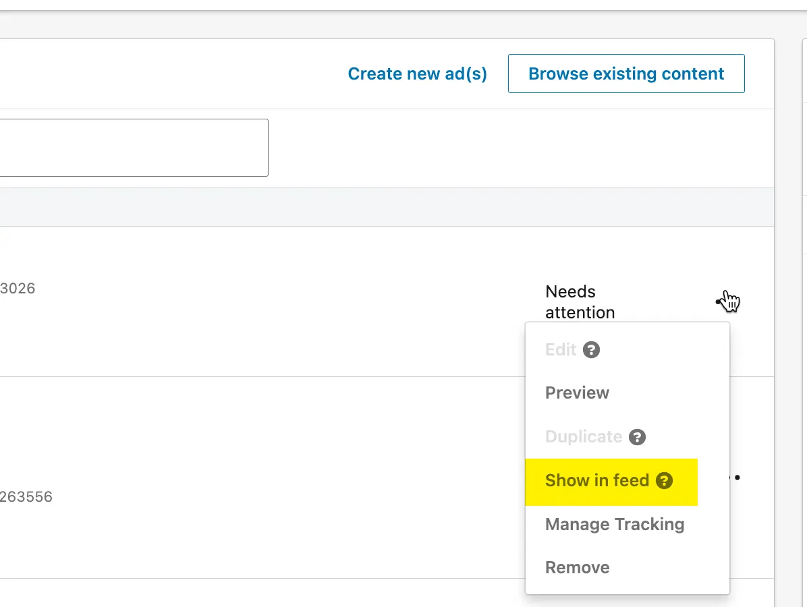Click the help icon beside Edit
The height and width of the screenshot is (607, 807).
click(x=591, y=349)
